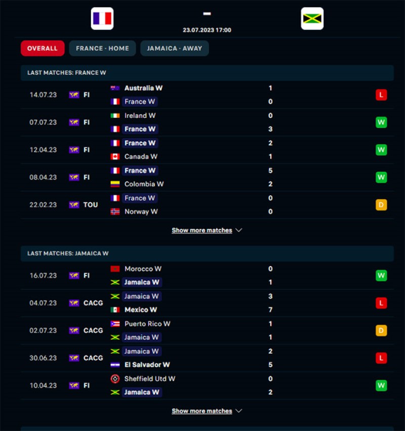Switch to Jamaica - Away tab
This screenshot has height=431, width=405.
click(x=175, y=49)
